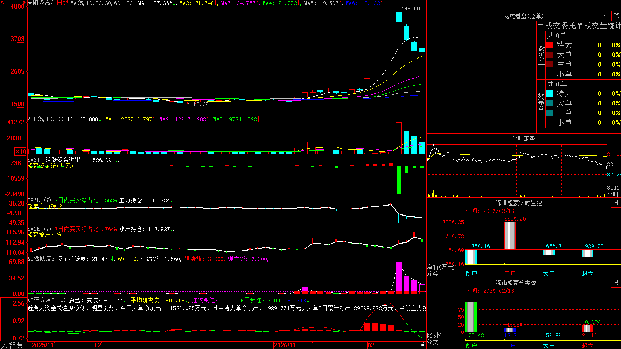
Task: Click the 大智慧 logo at the bottom-left
Action: click(12, 345)
